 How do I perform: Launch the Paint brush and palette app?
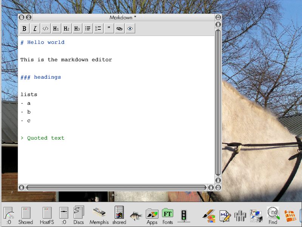click(x=209, y=216)
